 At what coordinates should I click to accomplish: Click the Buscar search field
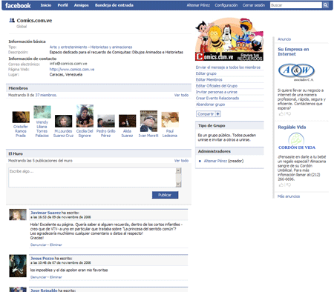[x=296, y=5]
